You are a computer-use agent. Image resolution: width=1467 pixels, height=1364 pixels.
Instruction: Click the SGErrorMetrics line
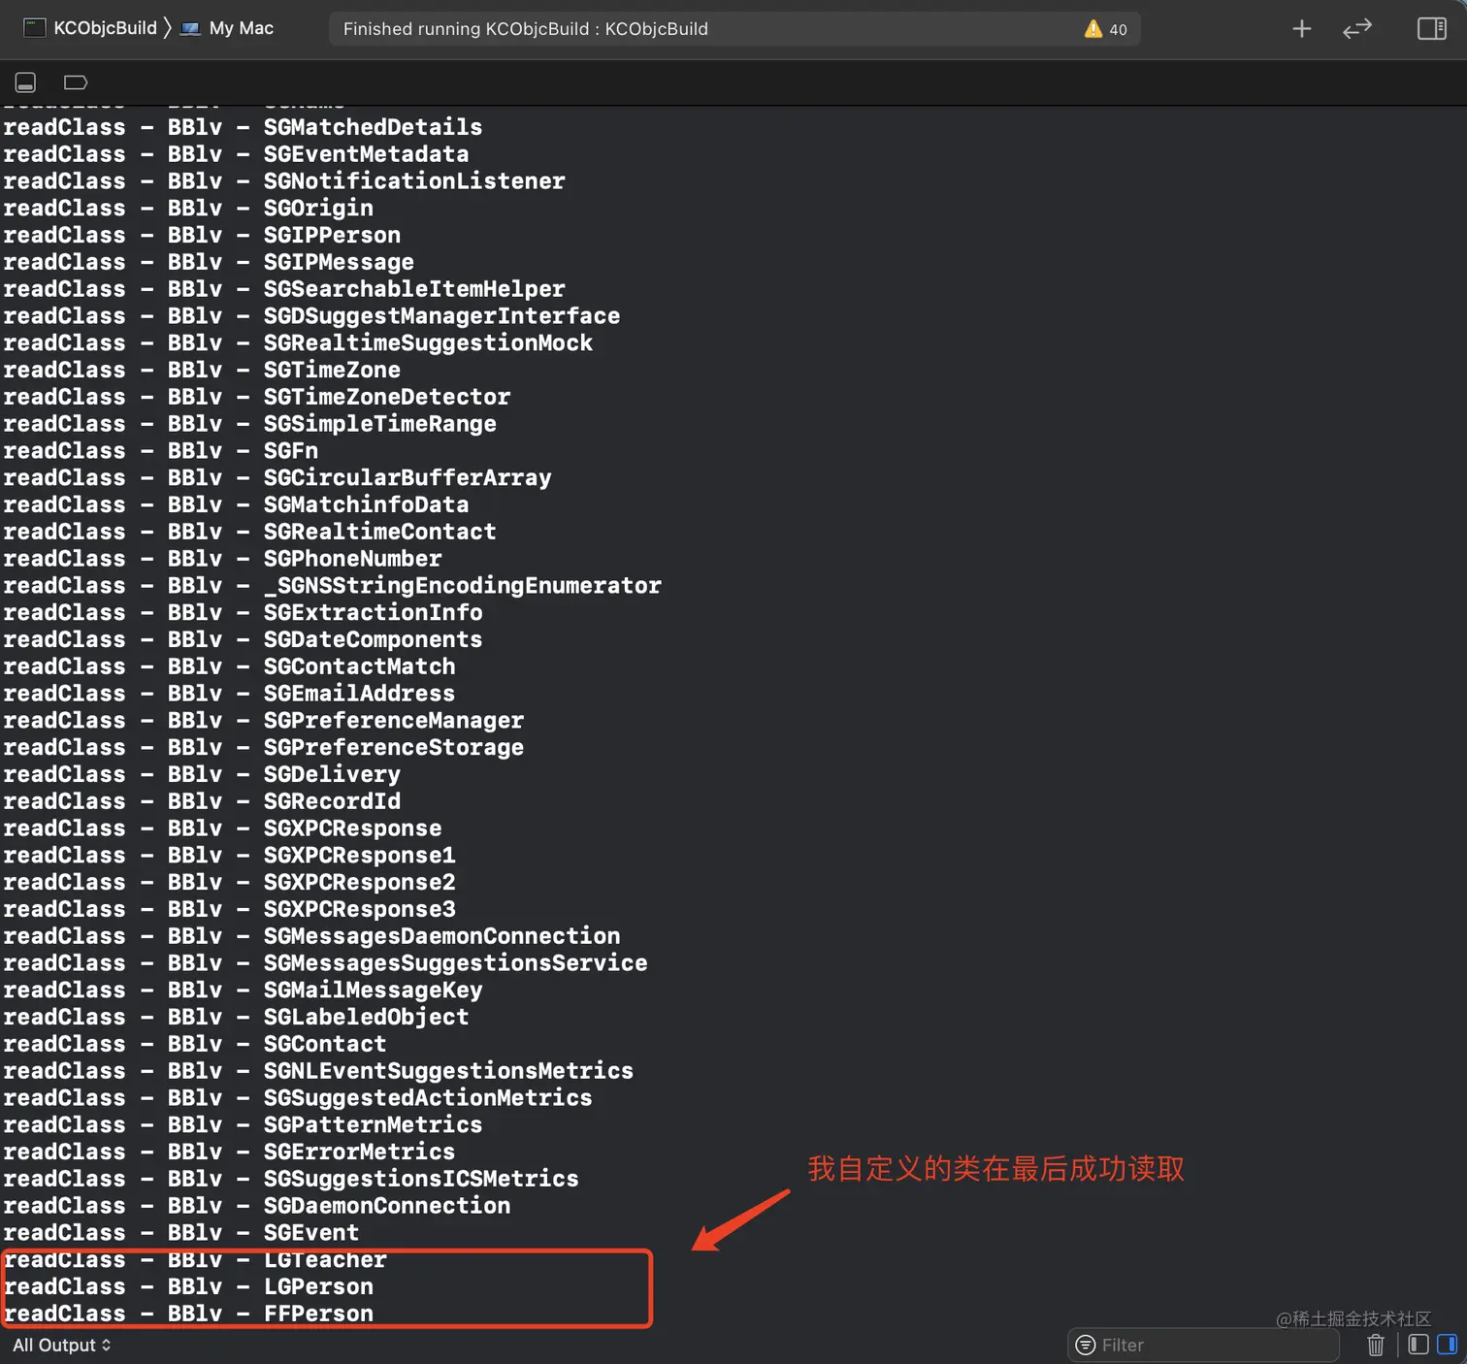point(229,1153)
